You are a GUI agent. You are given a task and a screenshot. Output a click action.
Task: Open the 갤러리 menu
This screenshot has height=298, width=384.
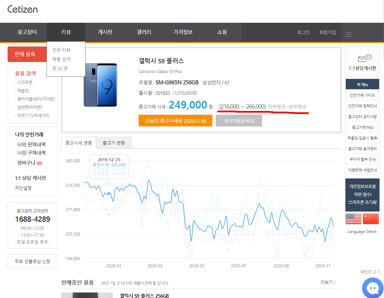[x=144, y=32]
